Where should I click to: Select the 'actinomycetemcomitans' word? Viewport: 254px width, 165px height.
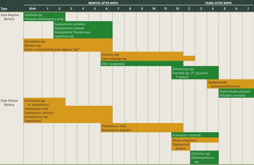tap(225, 86)
